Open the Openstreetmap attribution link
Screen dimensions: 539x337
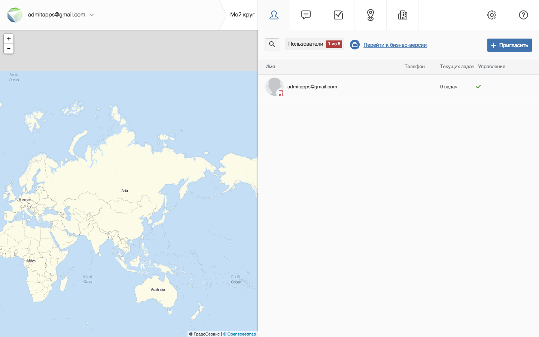[x=240, y=334]
